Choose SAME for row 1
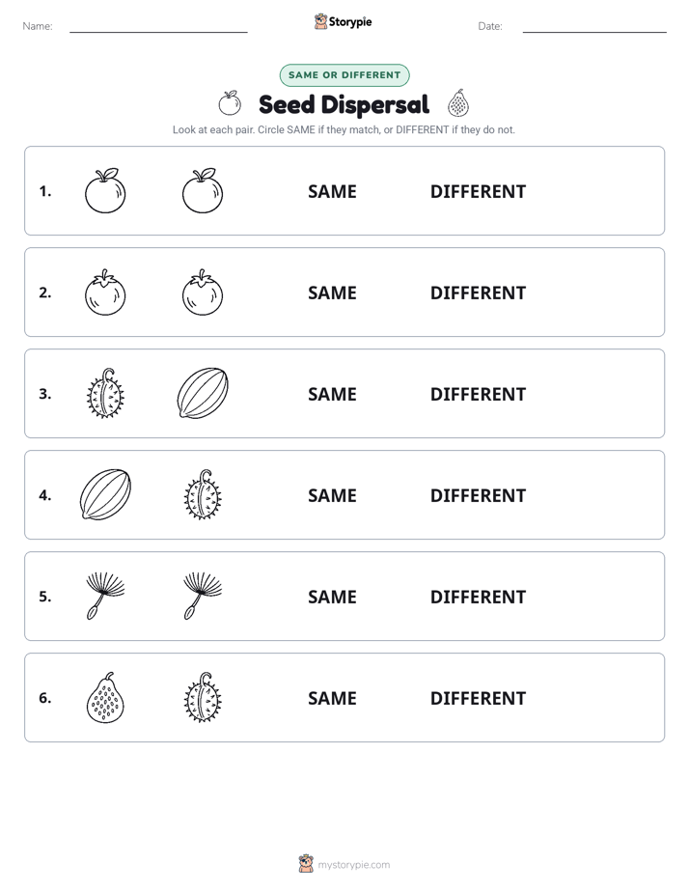The height and width of the screenshot is (892, 689). tap(332, 192)
